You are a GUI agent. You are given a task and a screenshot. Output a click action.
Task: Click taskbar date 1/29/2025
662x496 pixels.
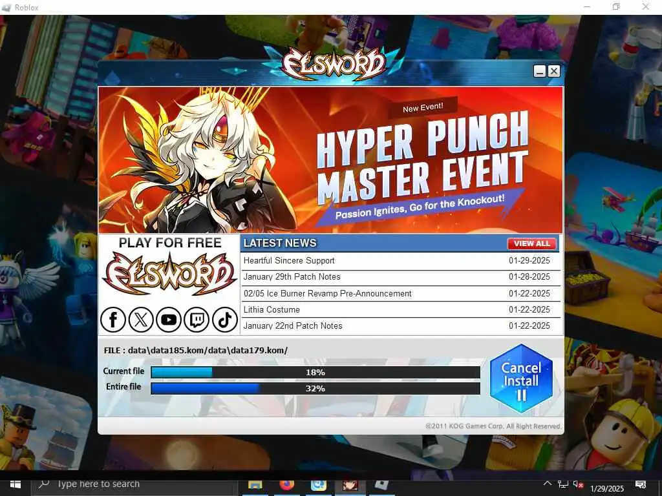pos(606,488)
